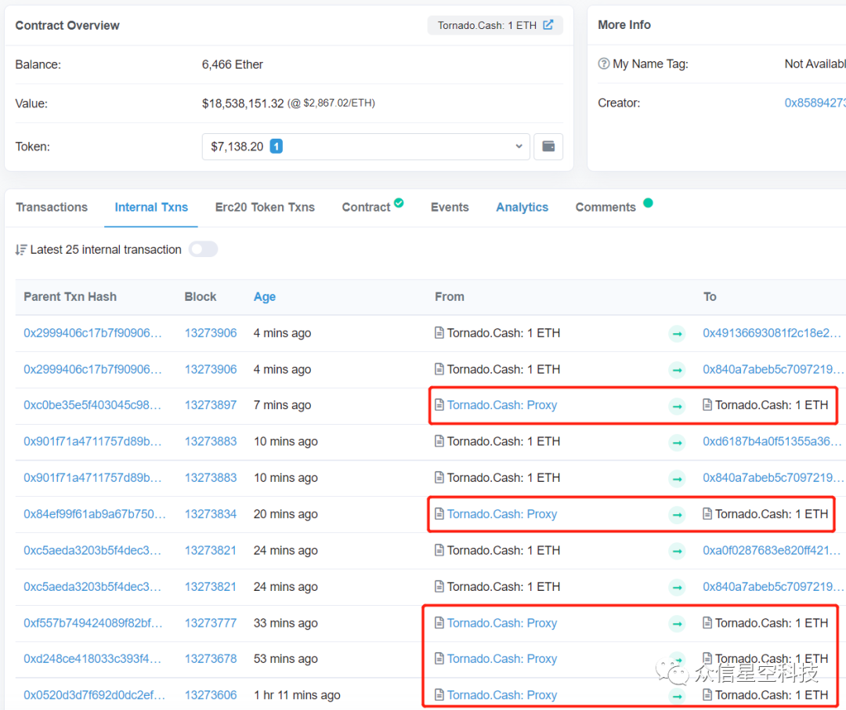The height and width of the screenshot is (710, 846).
Task: Click green arrow in 0xf557b749424089f82bf row
Action: tap(677, 624)
